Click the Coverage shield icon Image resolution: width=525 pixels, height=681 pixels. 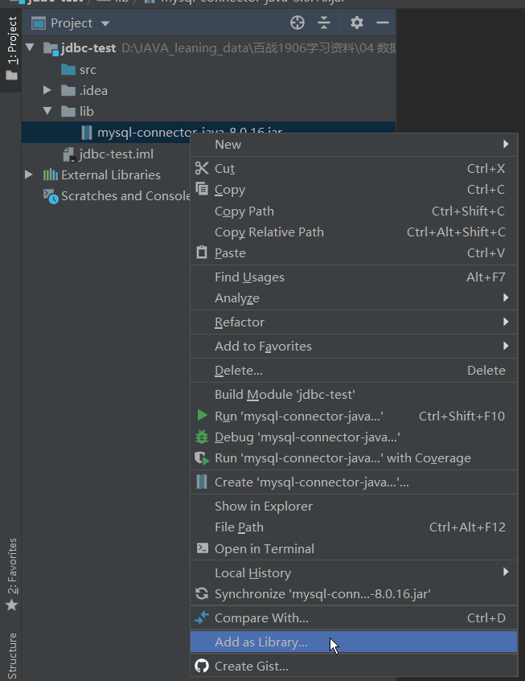(202, 458)
